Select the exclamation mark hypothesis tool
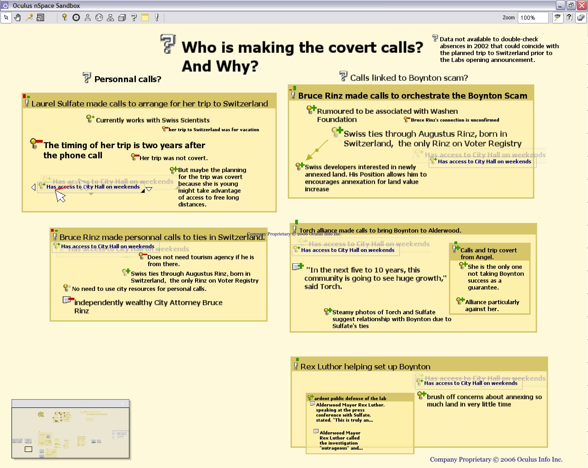The image size is (588, 468). tap(157, 18)
